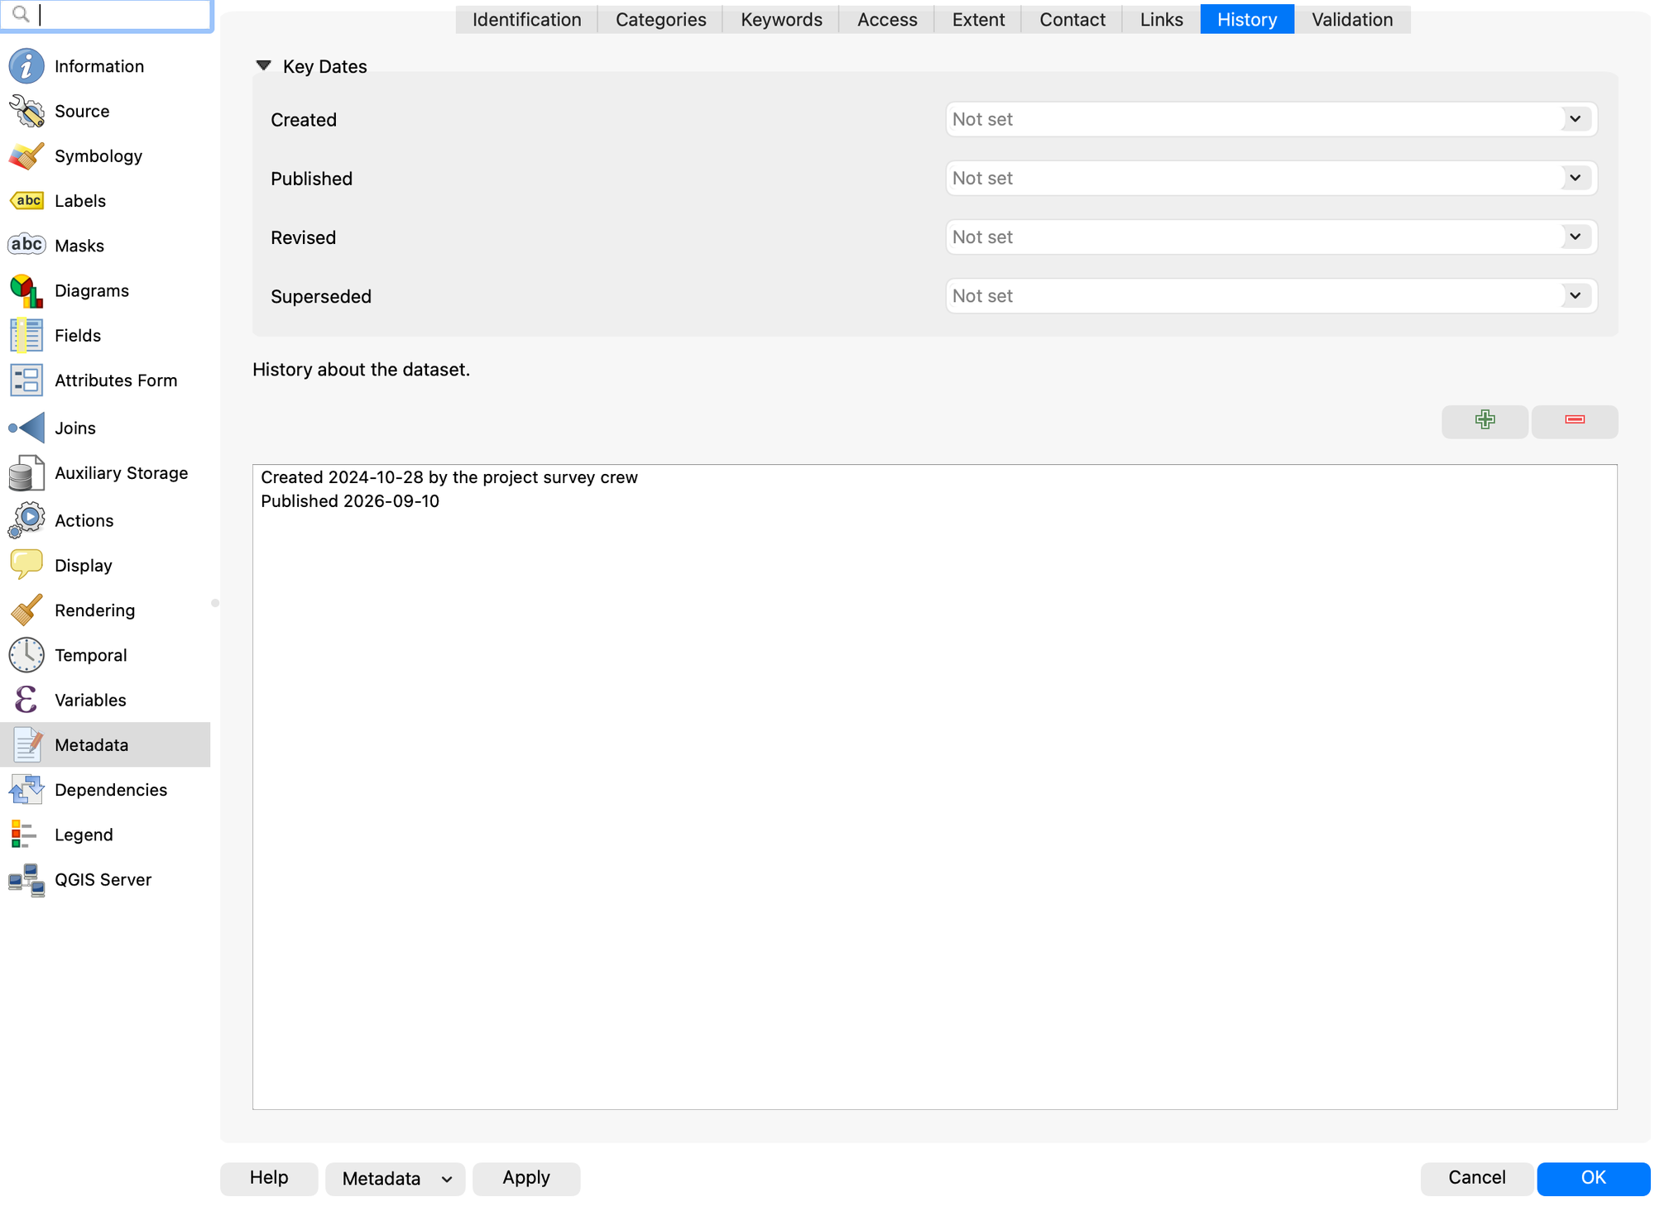Viewport: 1655px width, 1206px height.
Task: Click the Attributes Form icon
Action: pos(26,380)
